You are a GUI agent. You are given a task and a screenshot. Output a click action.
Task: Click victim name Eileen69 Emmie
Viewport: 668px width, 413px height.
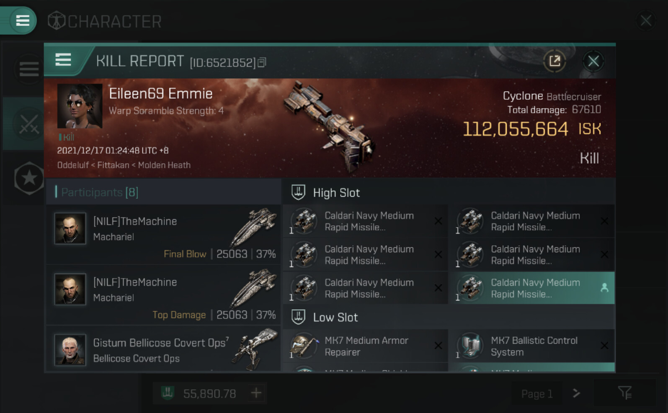coord(161,94)
